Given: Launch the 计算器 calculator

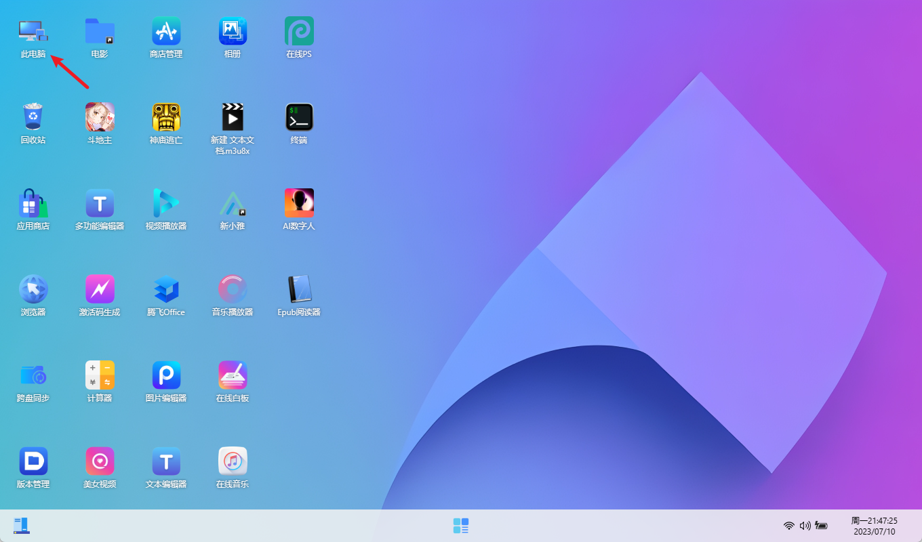Looking at the screenshot, I should pyautogui.click(x=100, y=375).
